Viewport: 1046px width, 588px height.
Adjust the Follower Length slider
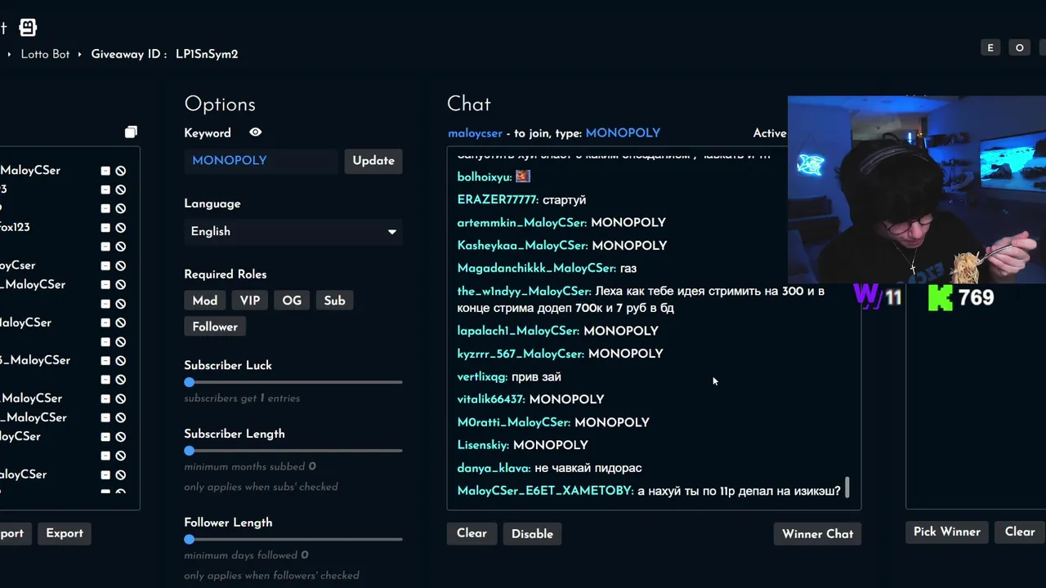pyautogui.click(x=190, y=539)
